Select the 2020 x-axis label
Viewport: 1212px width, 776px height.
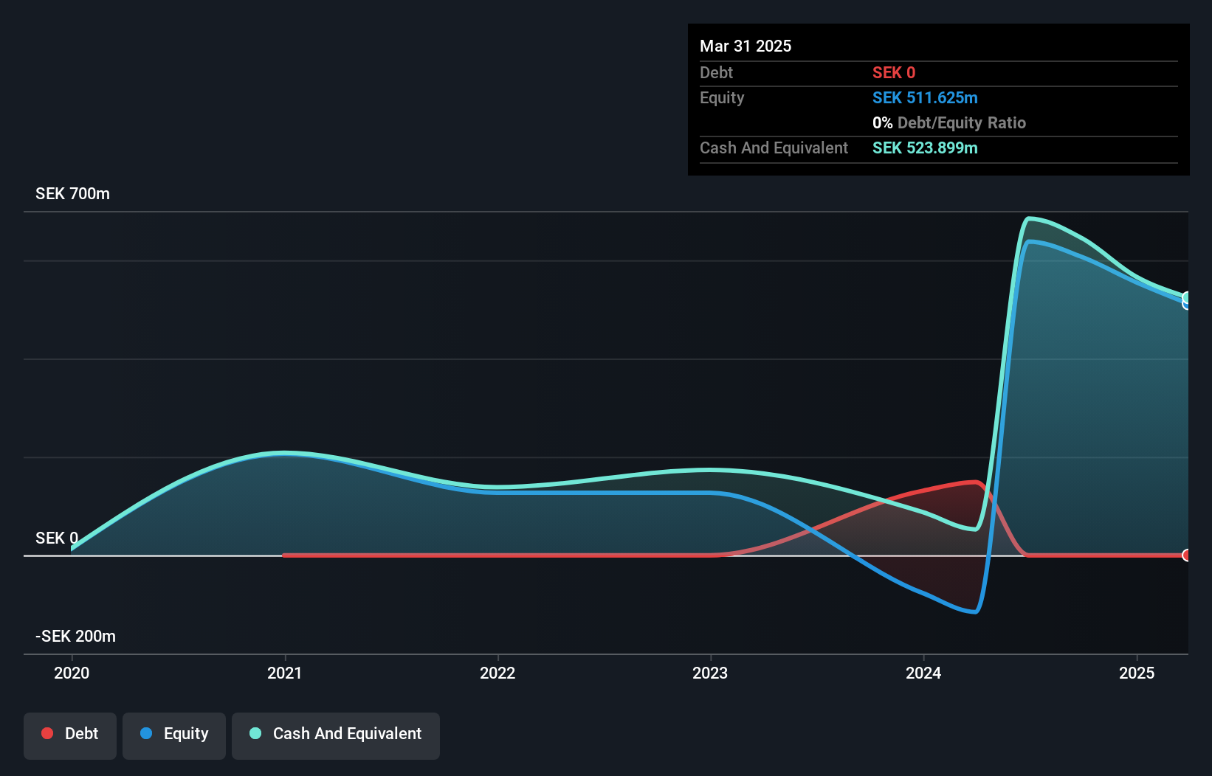pos(72,673)
